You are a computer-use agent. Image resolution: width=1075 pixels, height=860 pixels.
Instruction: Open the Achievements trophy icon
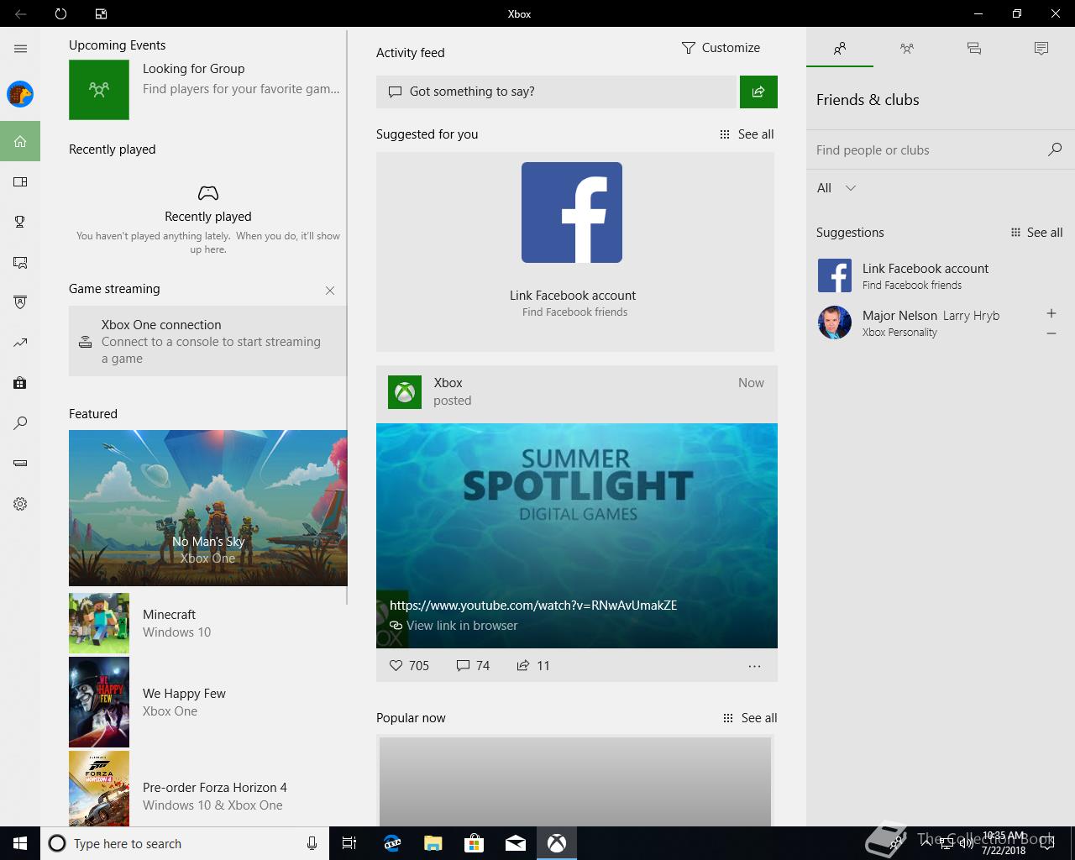tap(20, 222)
